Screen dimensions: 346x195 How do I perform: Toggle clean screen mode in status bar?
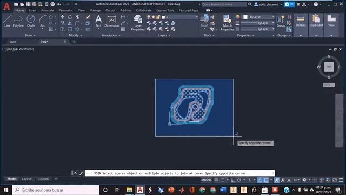[x=335, y=180]
